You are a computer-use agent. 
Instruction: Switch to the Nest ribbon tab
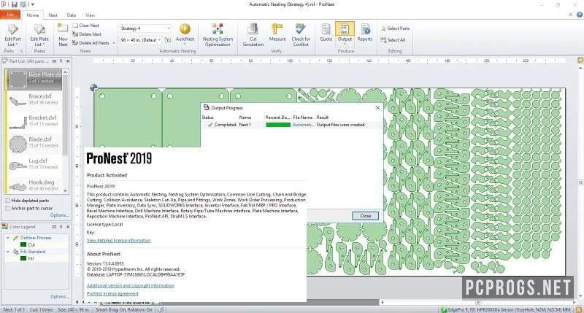click(53, 15)
